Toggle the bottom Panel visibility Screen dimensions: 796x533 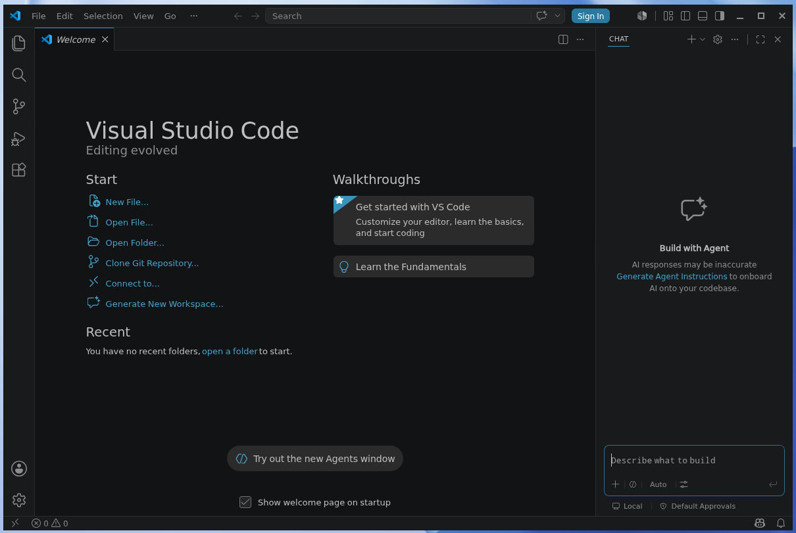[703, 16]
